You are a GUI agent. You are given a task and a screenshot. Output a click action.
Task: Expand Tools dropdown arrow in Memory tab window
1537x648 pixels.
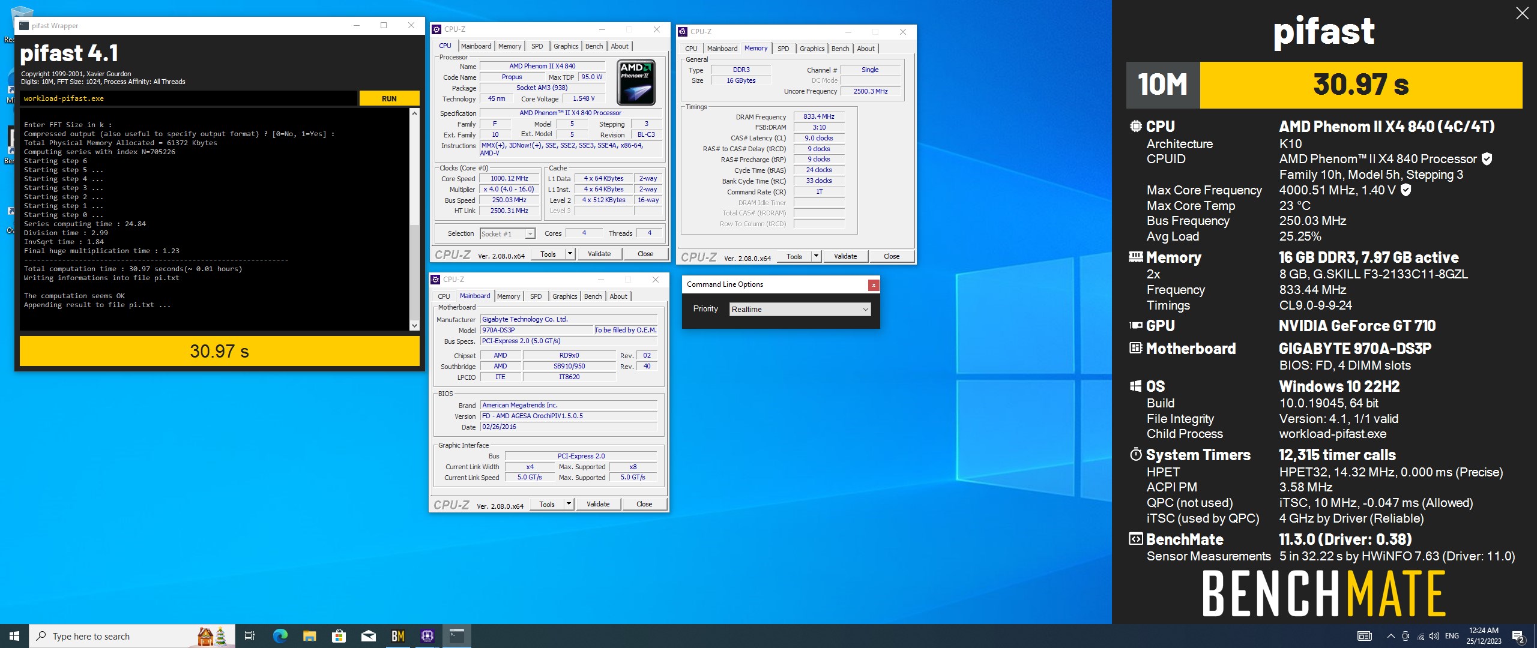pos(816,256)
